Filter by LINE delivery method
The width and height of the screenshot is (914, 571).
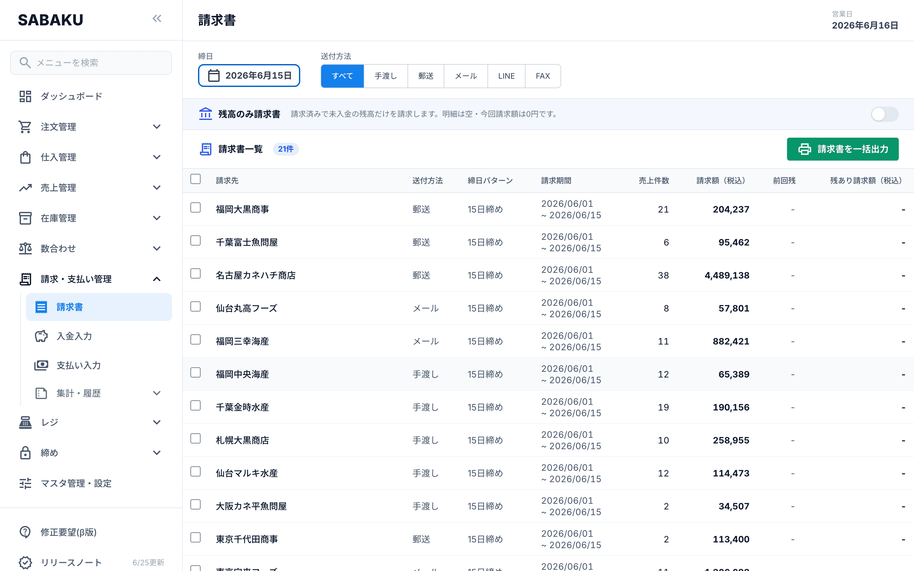(506, 76)
